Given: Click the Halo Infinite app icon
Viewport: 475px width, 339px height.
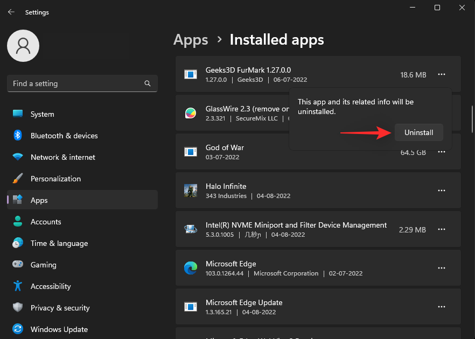Looking at the screenshot, I should coord(190,190).
